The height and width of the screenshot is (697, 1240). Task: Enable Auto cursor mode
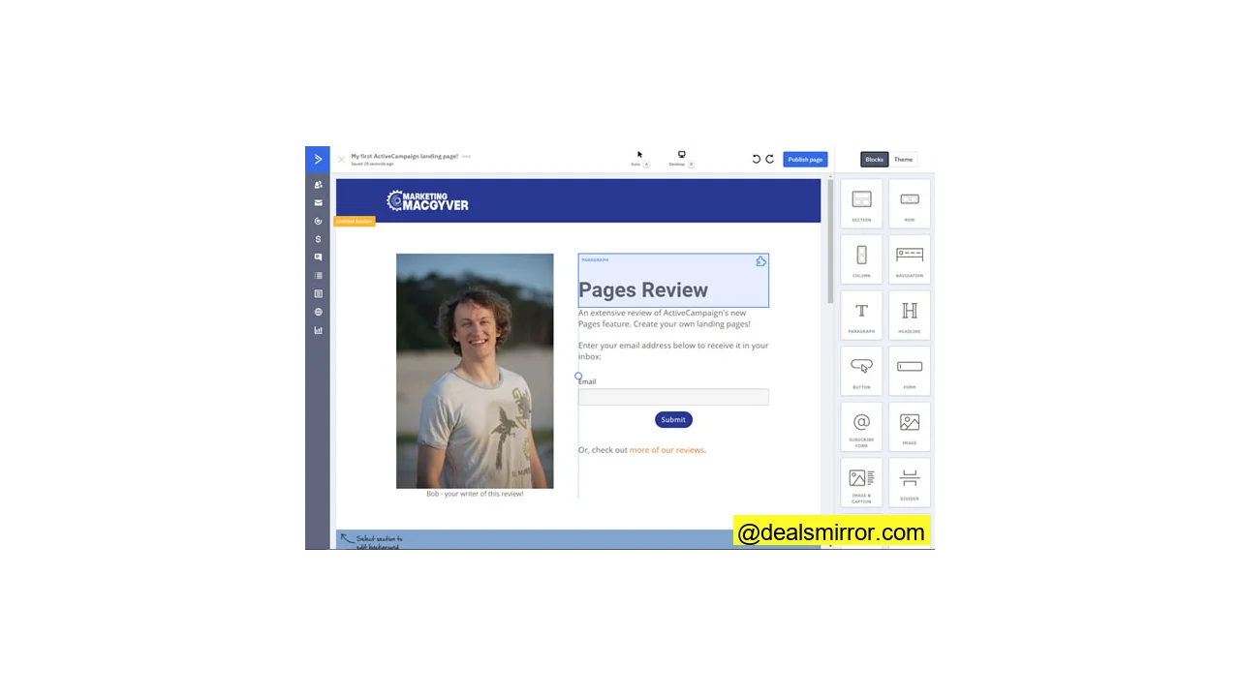tap(638, 159)
